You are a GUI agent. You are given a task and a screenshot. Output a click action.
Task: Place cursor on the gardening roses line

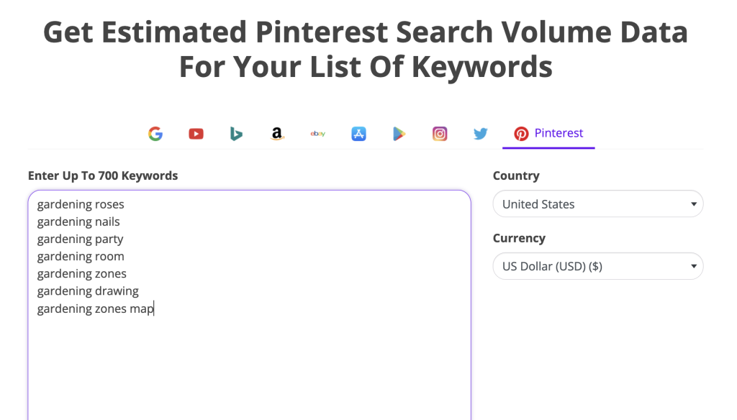tap(80, 204)
